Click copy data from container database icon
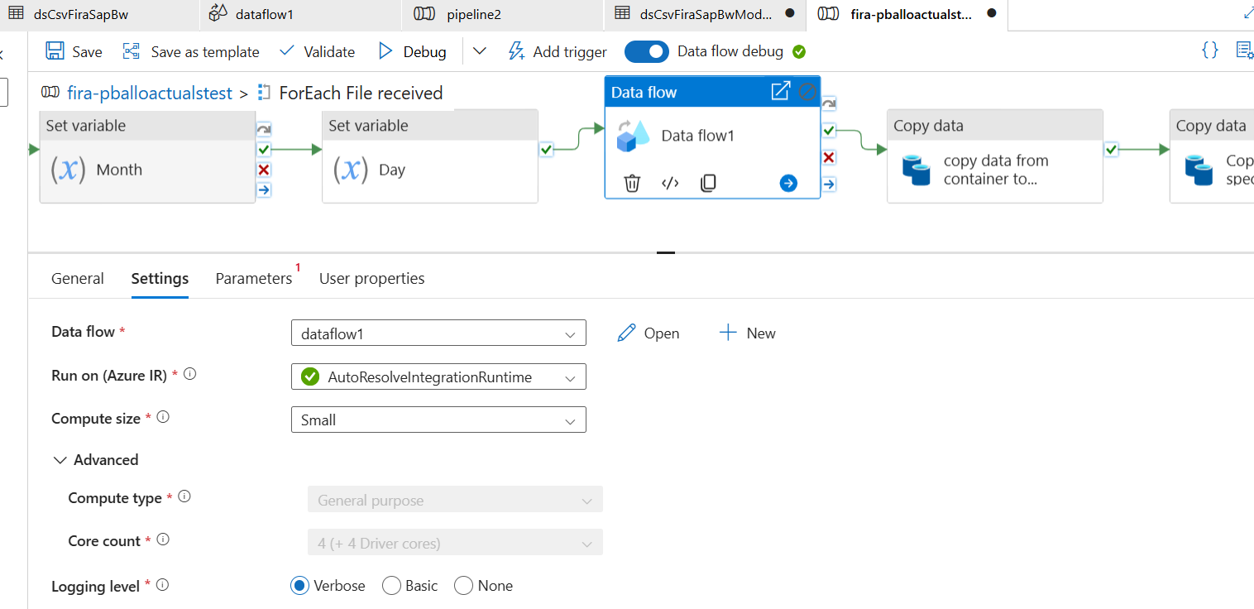The image size is (1254, 609). pos(917,169)
